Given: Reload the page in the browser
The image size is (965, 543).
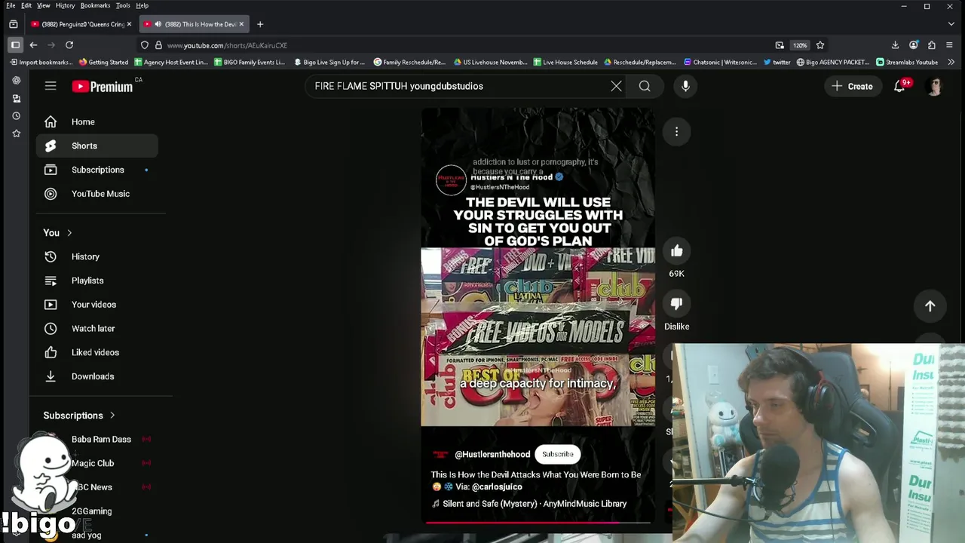Looking at the screenshot, I should point(69,45).
